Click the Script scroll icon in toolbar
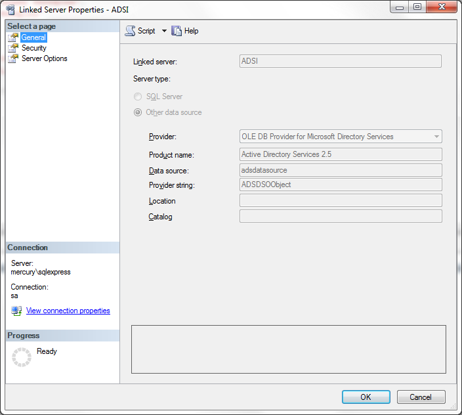 130,31
